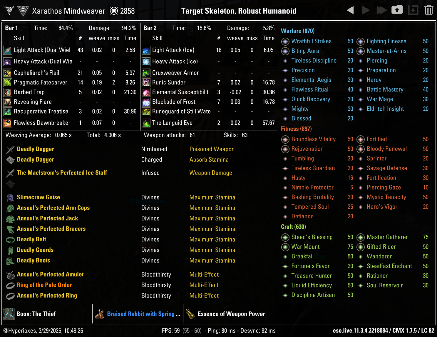Select the Slimecraw Guise helmet icon

point(10,197)
